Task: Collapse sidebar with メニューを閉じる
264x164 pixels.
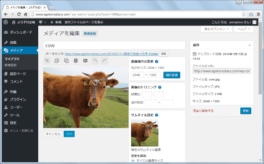Action: [20, 130]
